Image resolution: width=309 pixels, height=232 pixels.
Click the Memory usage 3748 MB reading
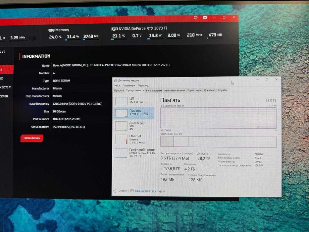91,36
